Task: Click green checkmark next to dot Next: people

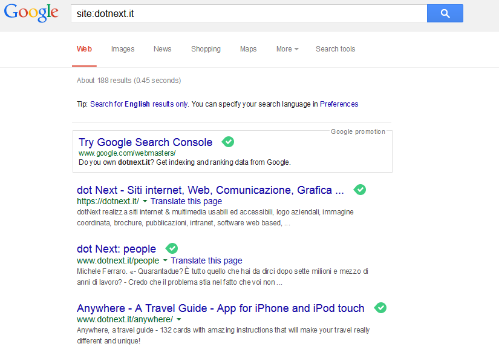Action: click(172, 248)
